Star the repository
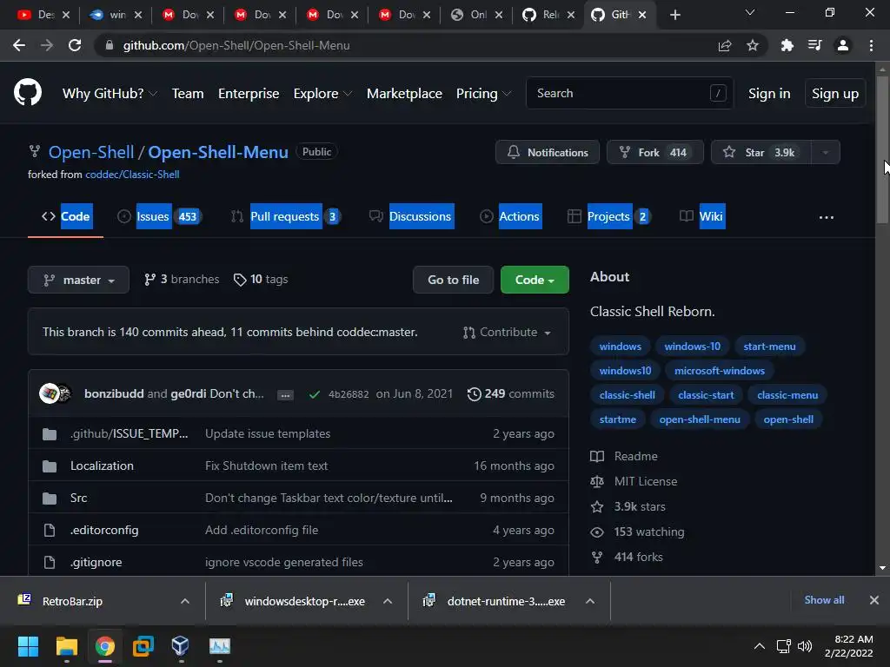890x667 pixels. click(761, 152)
